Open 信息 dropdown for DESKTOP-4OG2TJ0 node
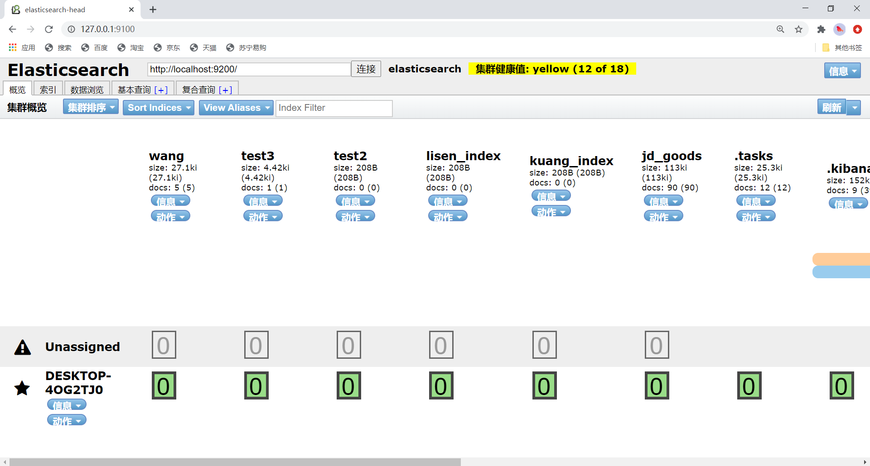This screenshot has height=466, width=870. pyautogui.click(x=67, y=404)
